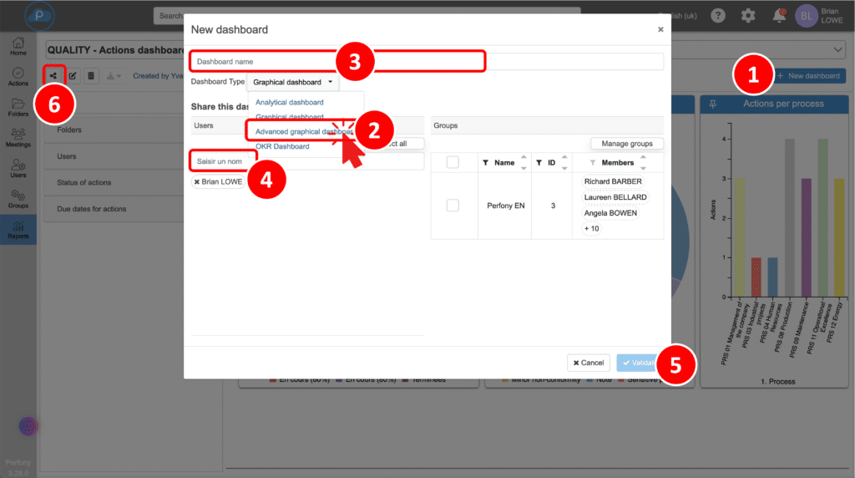Delete dashboard using the trash icon
This screenshot has height=478, width=855.
(91, 76)
